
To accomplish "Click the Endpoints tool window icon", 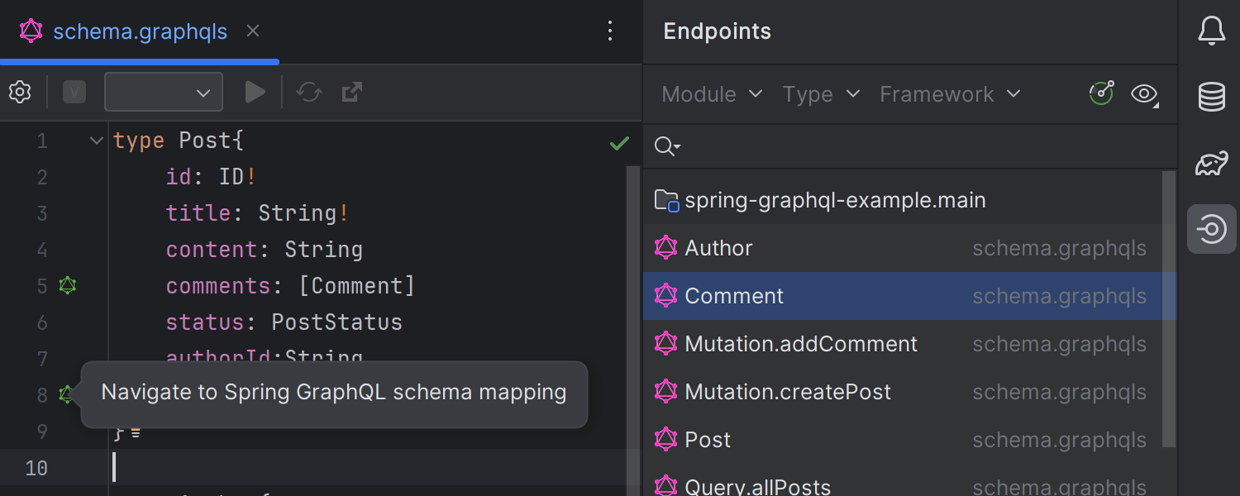I will click(x=1210, y=229).
